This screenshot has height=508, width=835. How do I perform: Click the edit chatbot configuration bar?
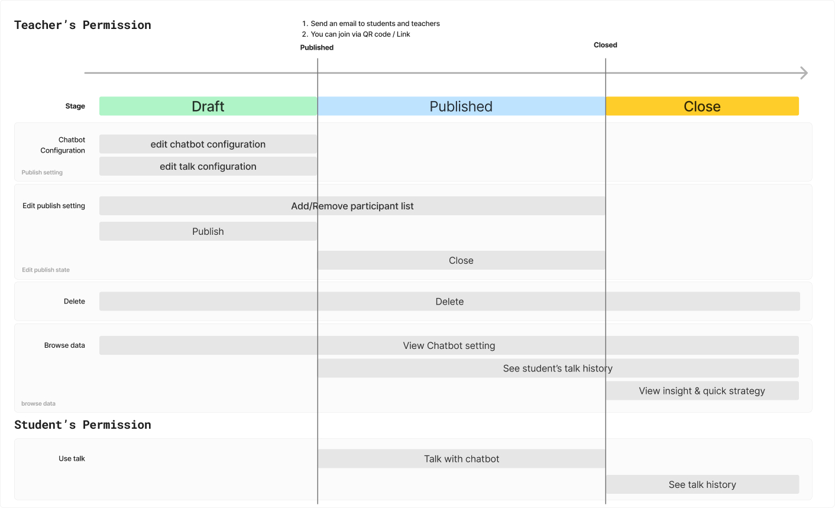pyautogui.click(x=208, y=144)
